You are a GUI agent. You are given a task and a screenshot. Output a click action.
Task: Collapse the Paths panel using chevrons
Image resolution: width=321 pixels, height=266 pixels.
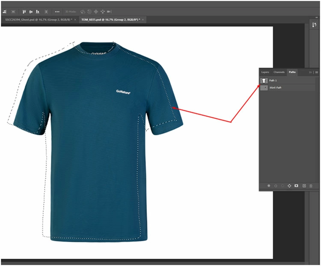coord(310,72)
